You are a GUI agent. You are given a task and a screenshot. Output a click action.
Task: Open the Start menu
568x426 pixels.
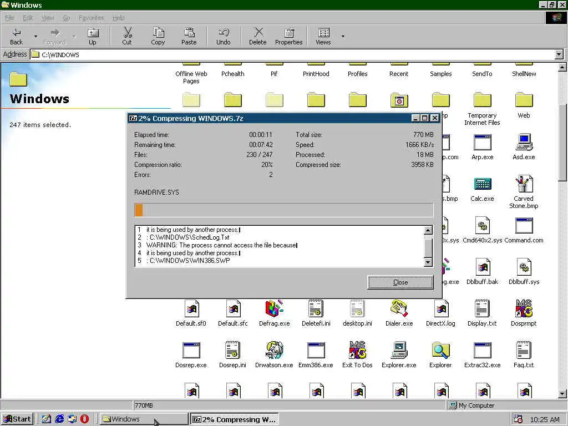pos(17,419)
